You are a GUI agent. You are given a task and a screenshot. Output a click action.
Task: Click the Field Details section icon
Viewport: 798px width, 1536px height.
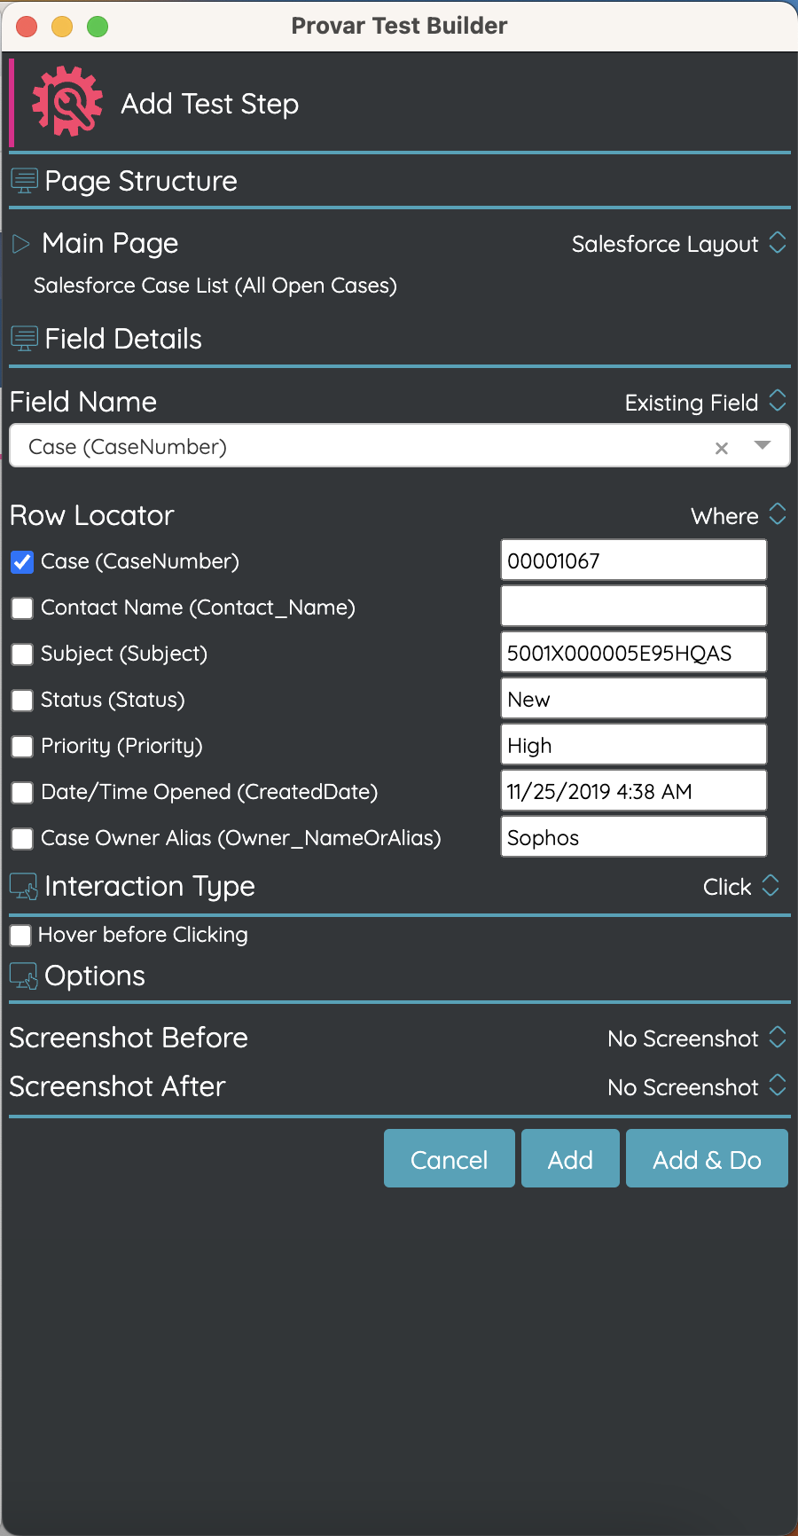[24, 339]
